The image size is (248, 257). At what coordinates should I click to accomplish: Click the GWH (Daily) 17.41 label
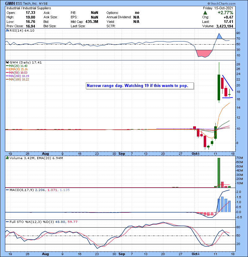tap(26, 62)
